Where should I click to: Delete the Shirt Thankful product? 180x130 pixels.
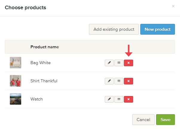click(x=128, y=81)
